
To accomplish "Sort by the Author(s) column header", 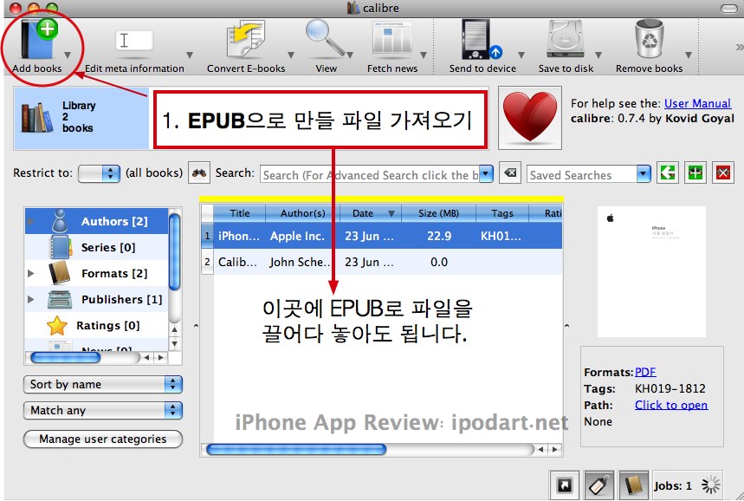I will click(x=303, y=213).
